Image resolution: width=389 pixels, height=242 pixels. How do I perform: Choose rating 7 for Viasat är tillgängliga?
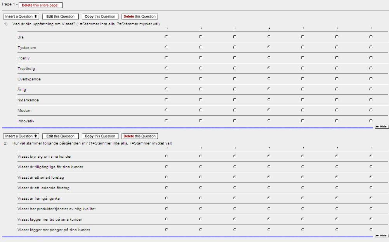371,167
